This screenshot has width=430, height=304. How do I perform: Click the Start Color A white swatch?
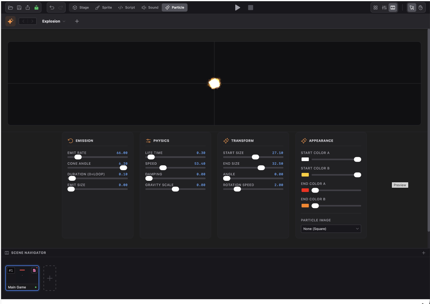305,159
